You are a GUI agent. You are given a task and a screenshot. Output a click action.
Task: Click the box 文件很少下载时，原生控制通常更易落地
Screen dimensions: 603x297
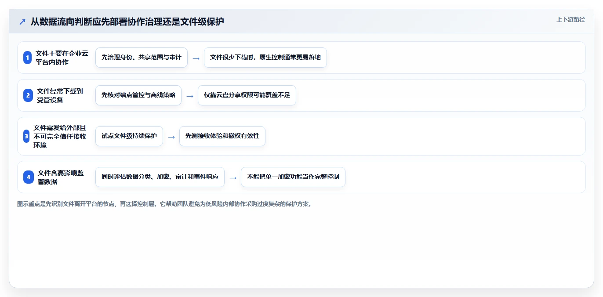click(x=265, y=58)
